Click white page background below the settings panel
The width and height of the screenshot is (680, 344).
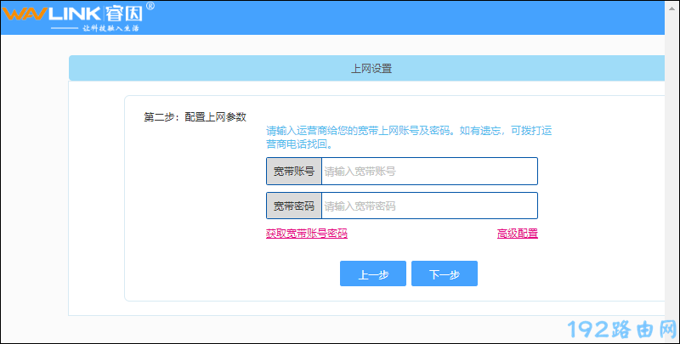click(340, 330)
